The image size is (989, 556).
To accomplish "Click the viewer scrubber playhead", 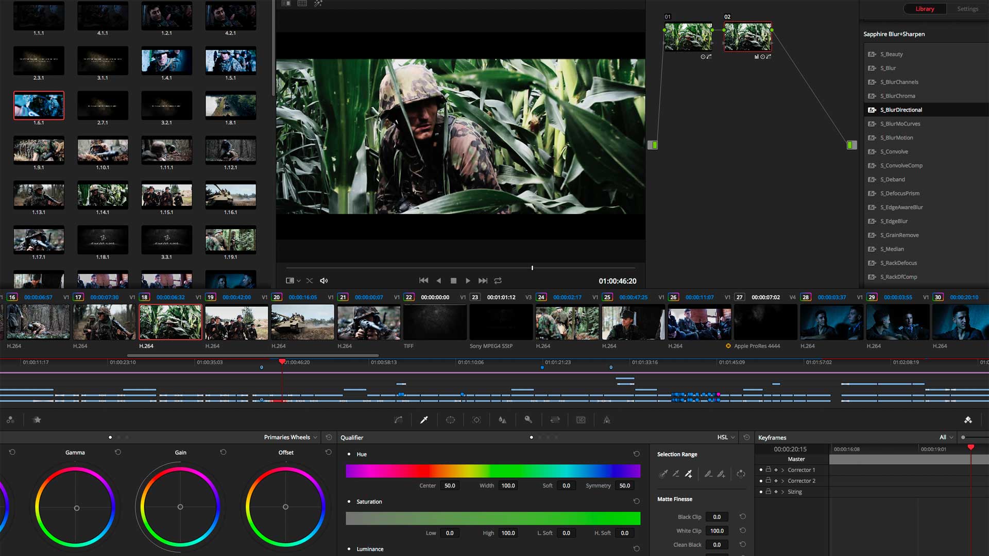I will point(532,268).
